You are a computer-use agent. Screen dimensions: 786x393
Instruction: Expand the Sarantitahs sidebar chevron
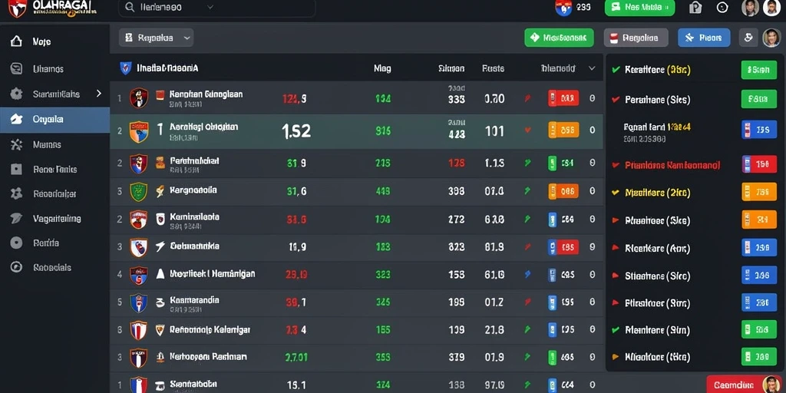(x=99, y=93)
